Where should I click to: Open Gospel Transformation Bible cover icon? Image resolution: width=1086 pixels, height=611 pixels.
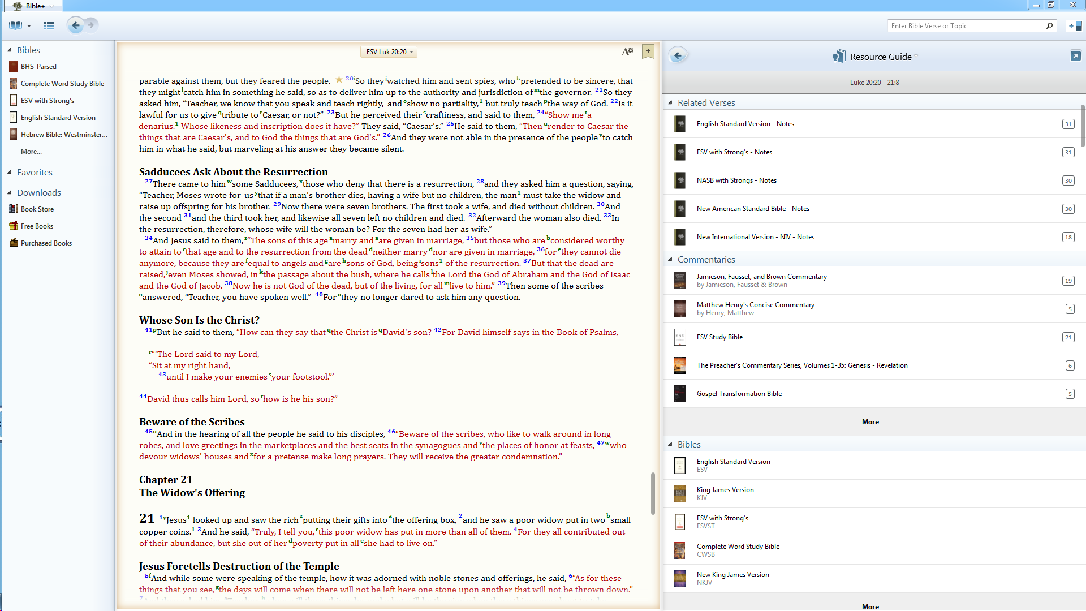[680, 394]
